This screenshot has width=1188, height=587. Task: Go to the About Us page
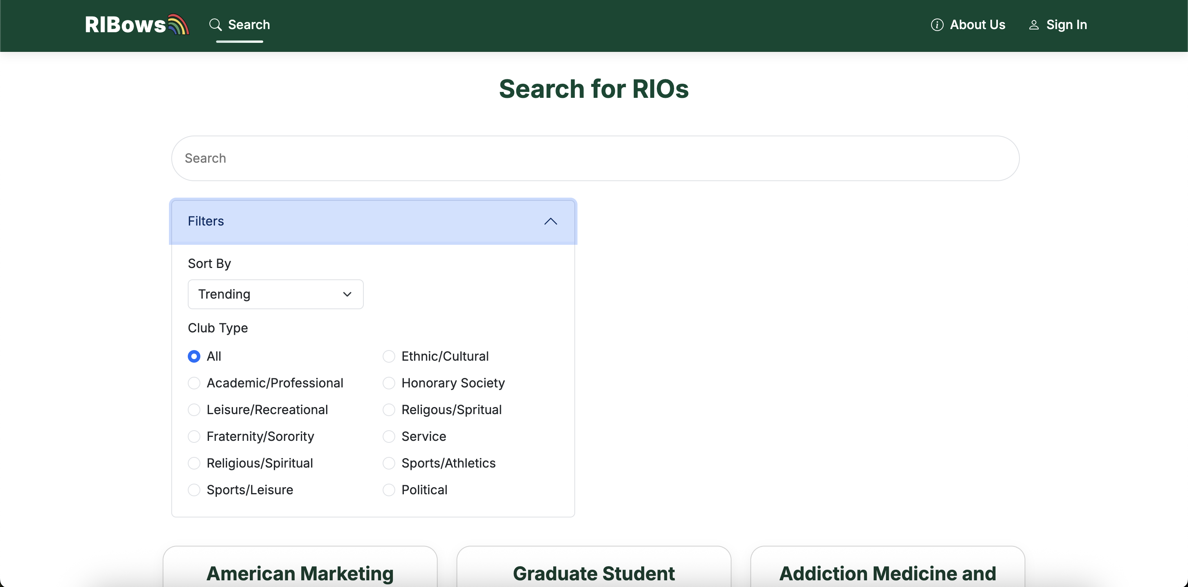coord(977,25)
